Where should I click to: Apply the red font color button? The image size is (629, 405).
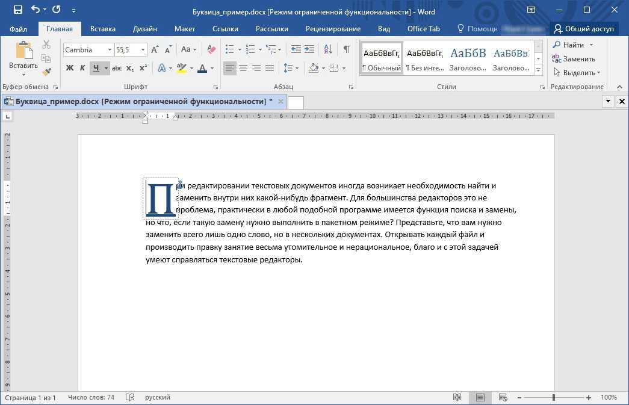(202, 68)
